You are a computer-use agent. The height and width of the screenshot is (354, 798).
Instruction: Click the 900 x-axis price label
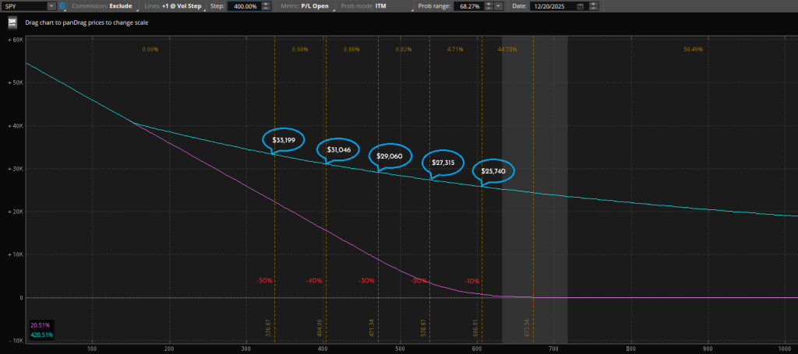pos(709,350)
